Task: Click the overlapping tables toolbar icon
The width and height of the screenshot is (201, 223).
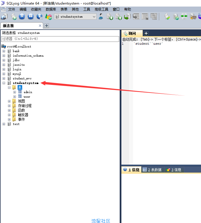Action: 154,17
